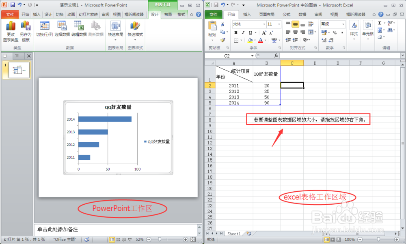This screenshot has height=244, width=406.
Task: Open the font size 11 dropdown
Action: click(279, 24)
